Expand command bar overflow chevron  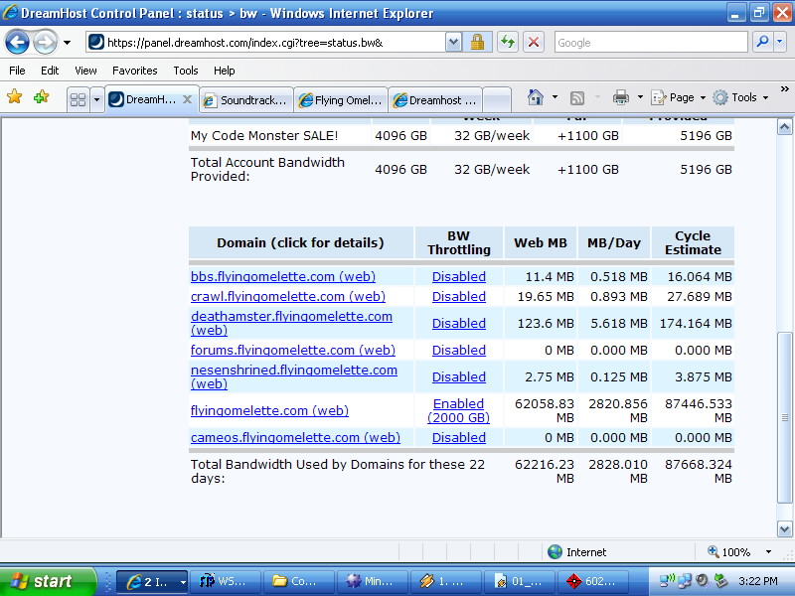point(784,89)
